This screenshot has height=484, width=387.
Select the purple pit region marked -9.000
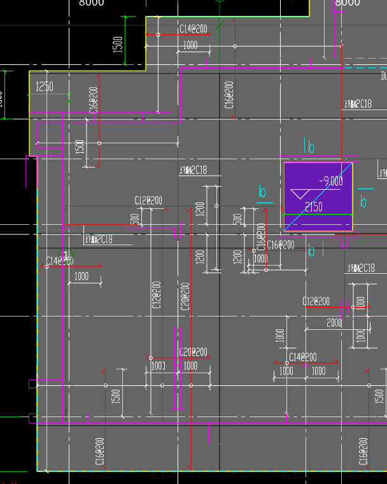318,197
